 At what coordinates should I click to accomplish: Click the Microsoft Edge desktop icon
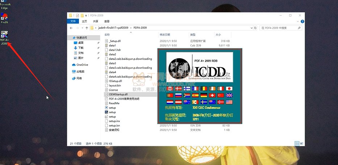point(5,4)
